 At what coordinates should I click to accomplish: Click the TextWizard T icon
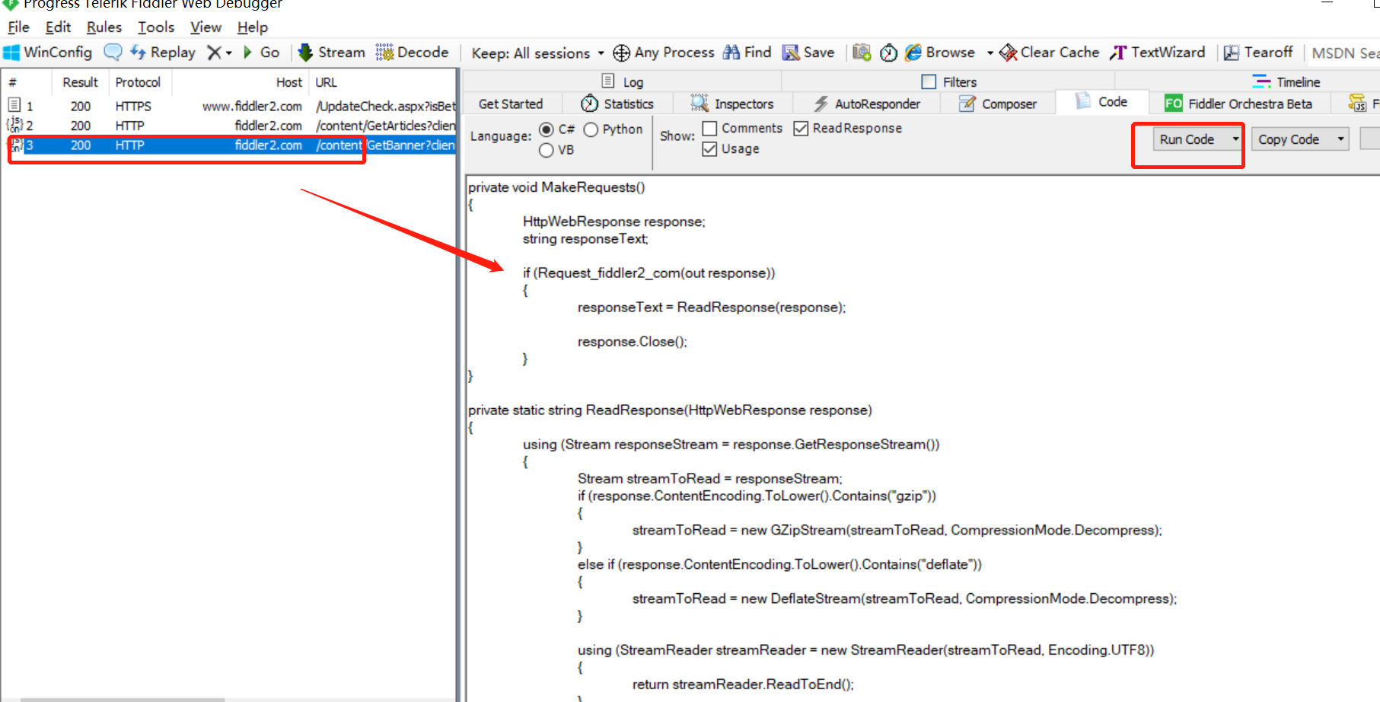click(x=1118, y=53)
